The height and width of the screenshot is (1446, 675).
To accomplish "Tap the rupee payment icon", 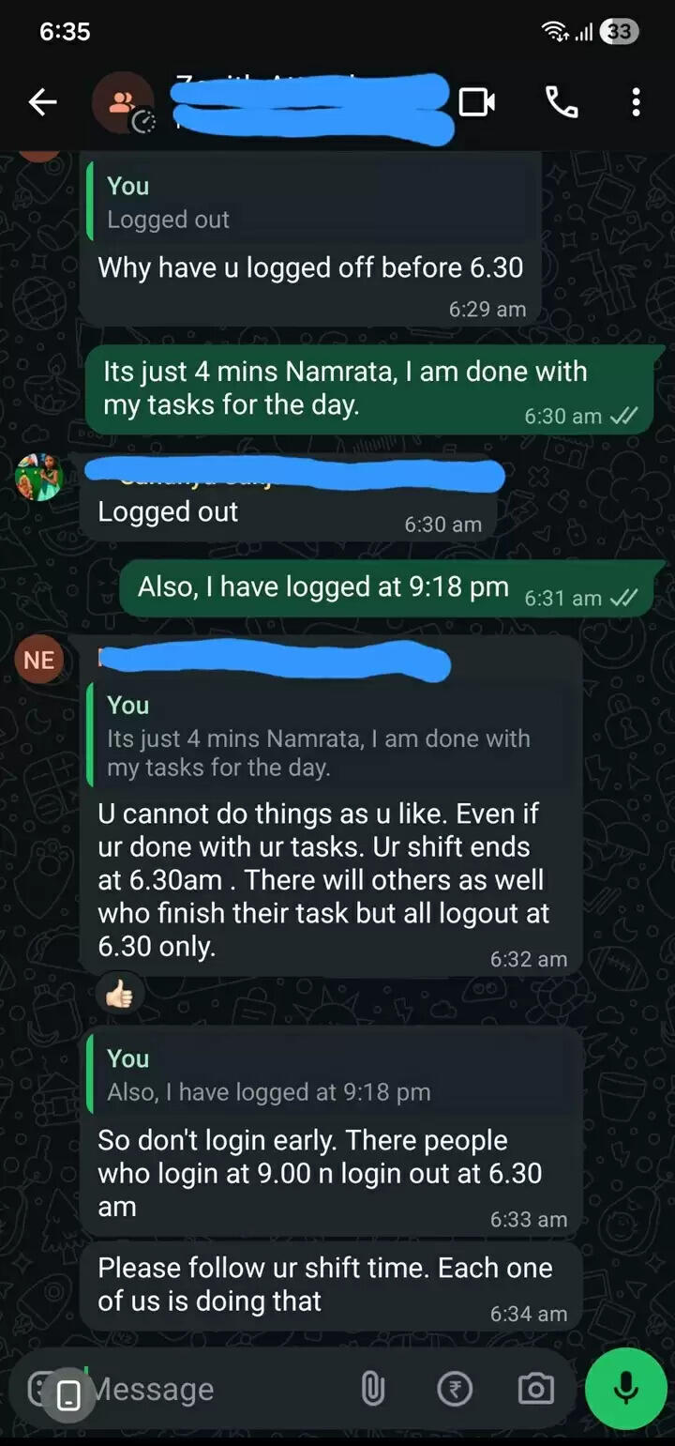I will coord(455,1389).
